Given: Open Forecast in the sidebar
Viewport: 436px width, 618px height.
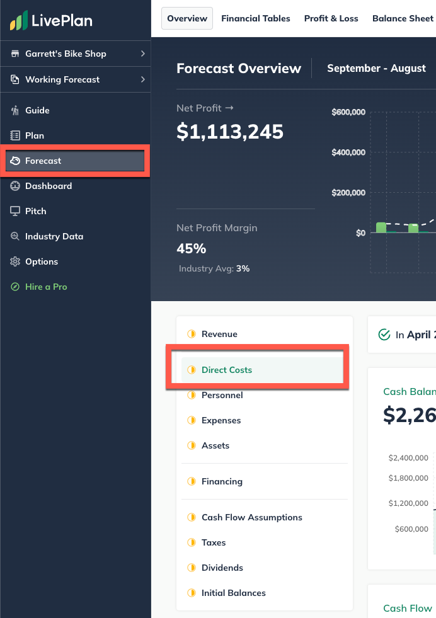Looking at the screenshot, I should [x=76, y=161].
